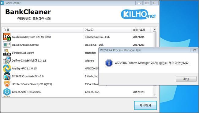Click publisher 'Wizvera'
The height and width of the screenshot is (113, 199).
(89, 61)
